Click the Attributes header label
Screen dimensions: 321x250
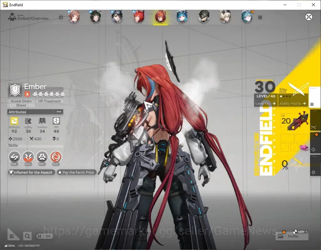18,112
